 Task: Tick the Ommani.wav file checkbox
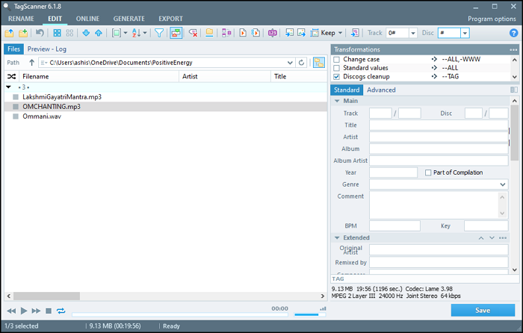[x=16, y=116]
